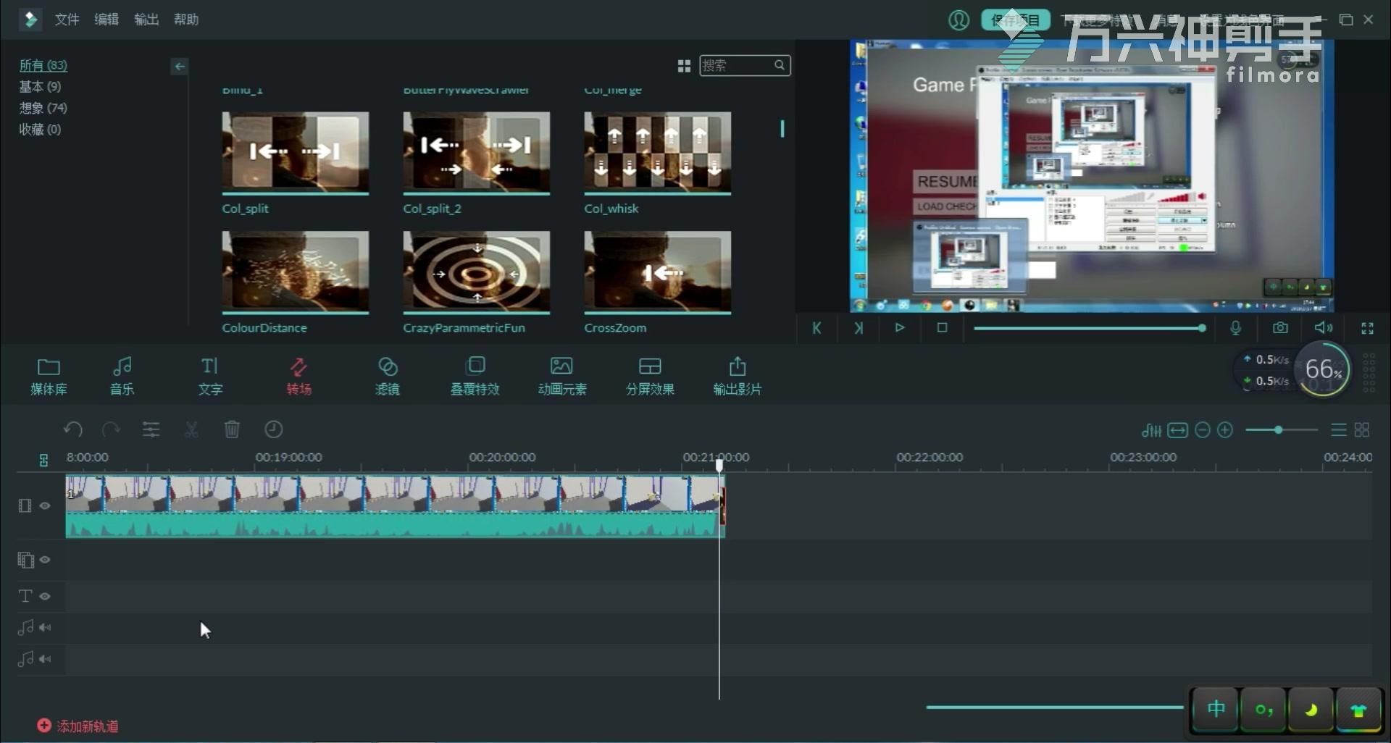Zoom in the timeline
This screenshot has width=1391, height=743.
1225,430
